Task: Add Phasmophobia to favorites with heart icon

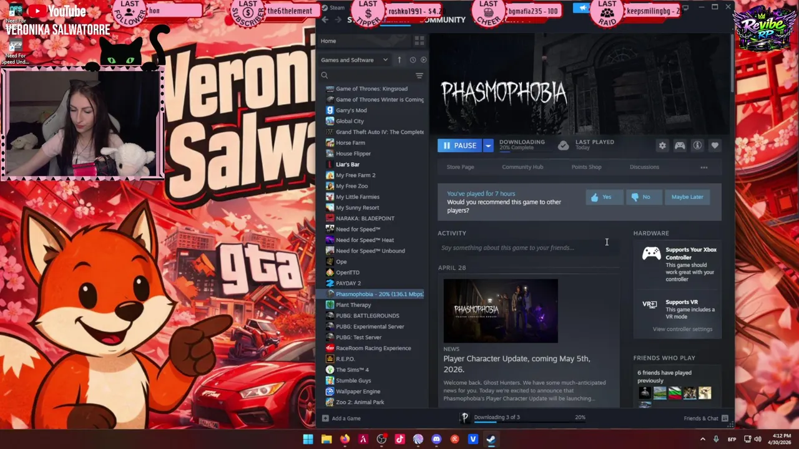Action: pos(715,145)
